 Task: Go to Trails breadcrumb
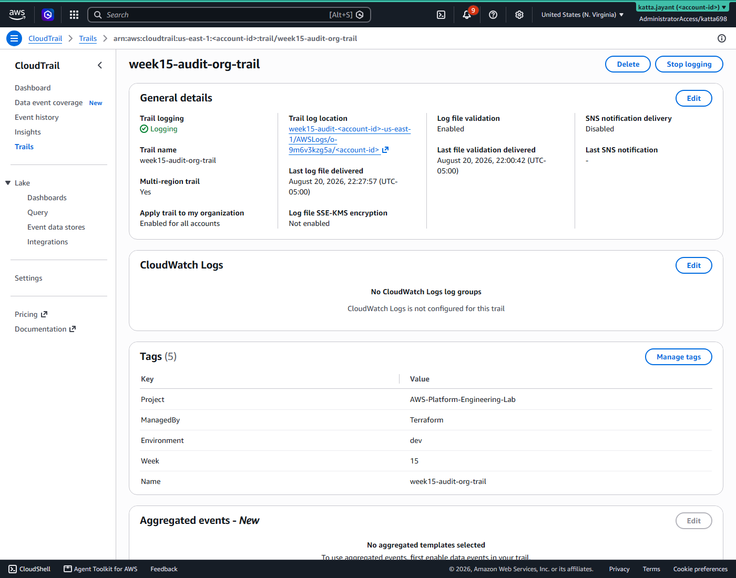[88, 38]
